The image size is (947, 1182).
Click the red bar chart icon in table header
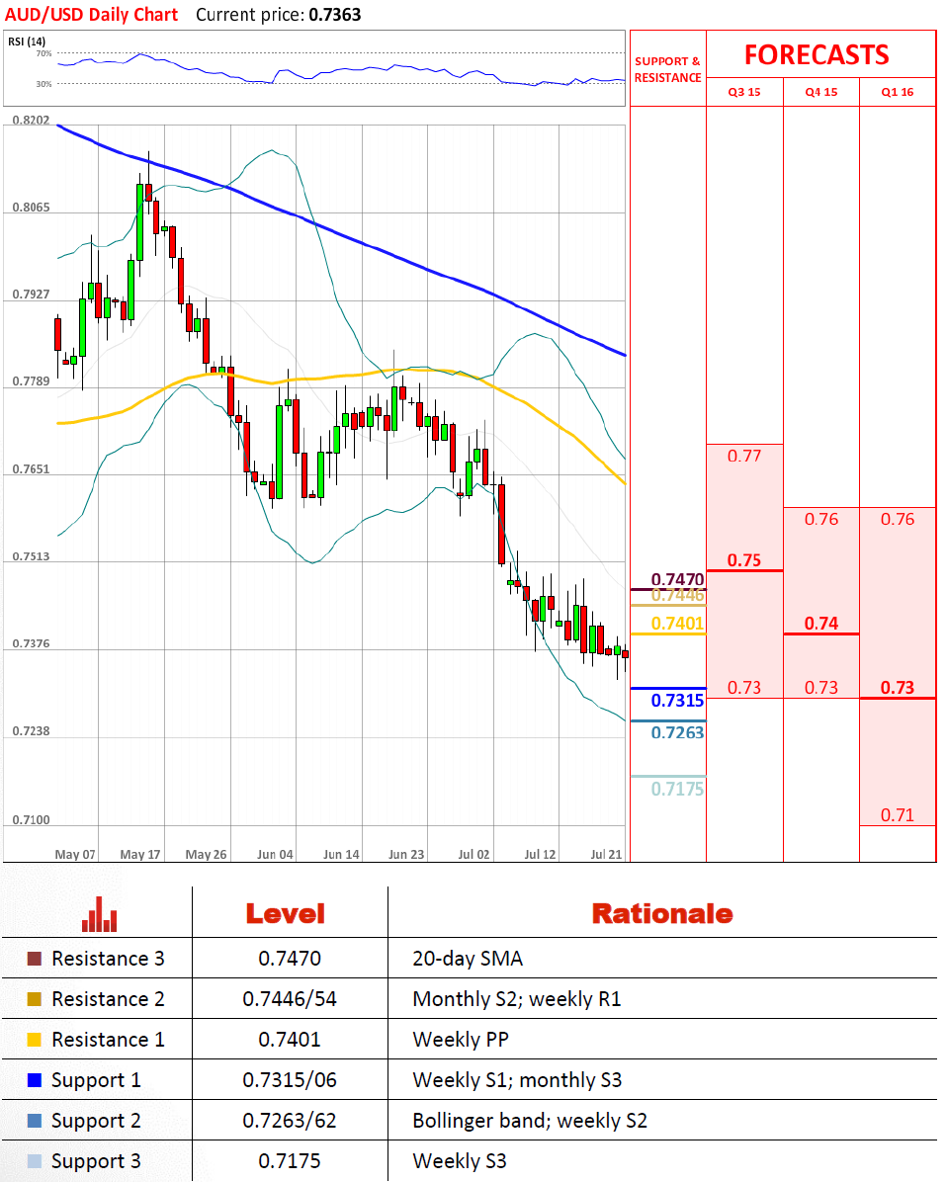[99, 914]
